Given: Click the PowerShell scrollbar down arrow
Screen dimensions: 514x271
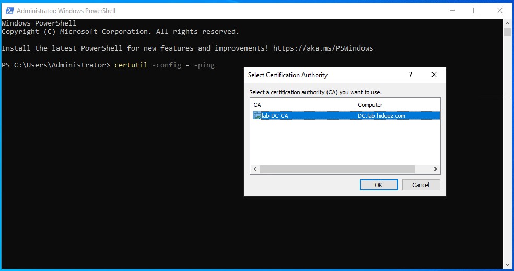Looking at the screenshot, I should (507, 264).
